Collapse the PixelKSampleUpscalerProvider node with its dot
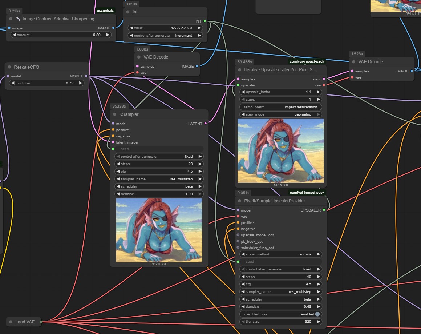This screenshot has width=421, height=334. click(x=239, y=201)
